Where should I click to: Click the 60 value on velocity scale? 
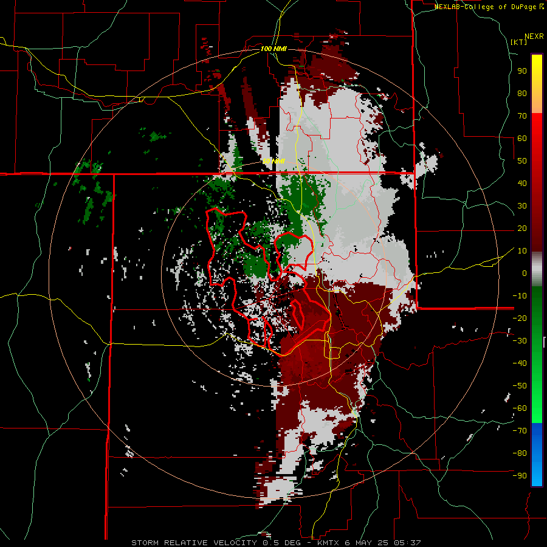click(x=522, y=139)
